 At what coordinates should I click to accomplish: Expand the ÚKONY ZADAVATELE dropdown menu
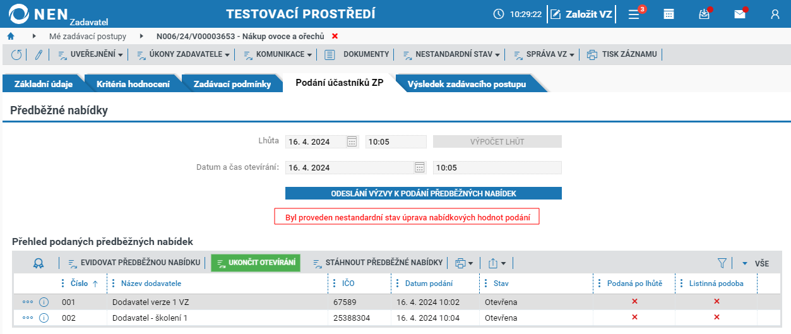(183, 55)
